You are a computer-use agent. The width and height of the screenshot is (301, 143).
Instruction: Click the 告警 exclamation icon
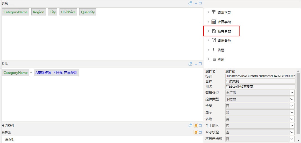coord(214,50)
